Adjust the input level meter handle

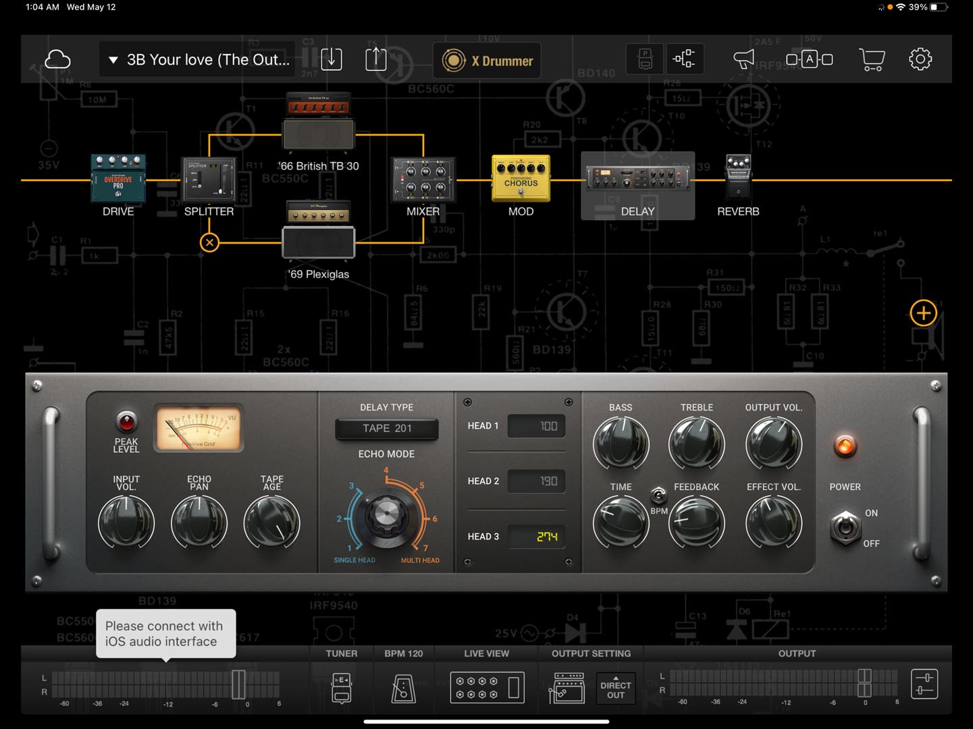pos(238,684)
